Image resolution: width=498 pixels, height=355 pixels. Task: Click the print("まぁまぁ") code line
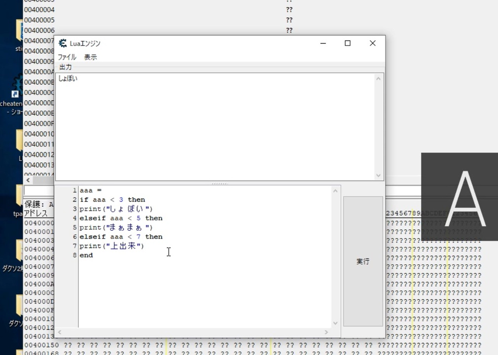tap(116, 227)
